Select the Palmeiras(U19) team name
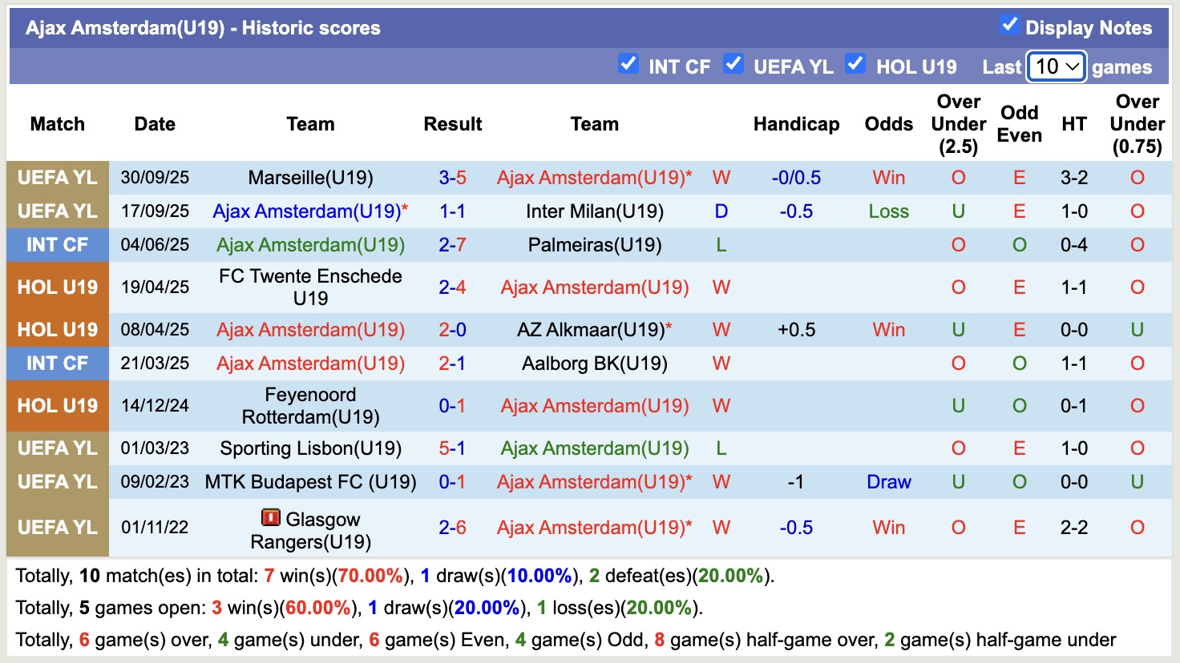 [594, 245]
